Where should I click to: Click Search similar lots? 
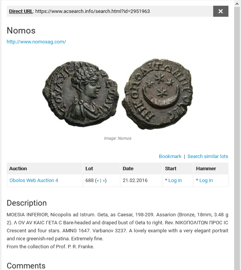point(207,157)
